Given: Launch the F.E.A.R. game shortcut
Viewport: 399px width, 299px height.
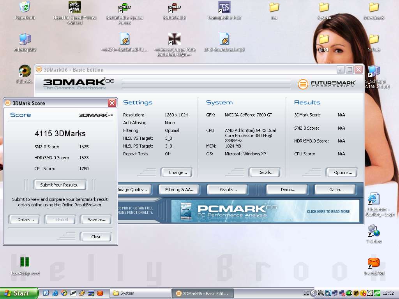Looking at the screenshot, I should tap(25, 71).
